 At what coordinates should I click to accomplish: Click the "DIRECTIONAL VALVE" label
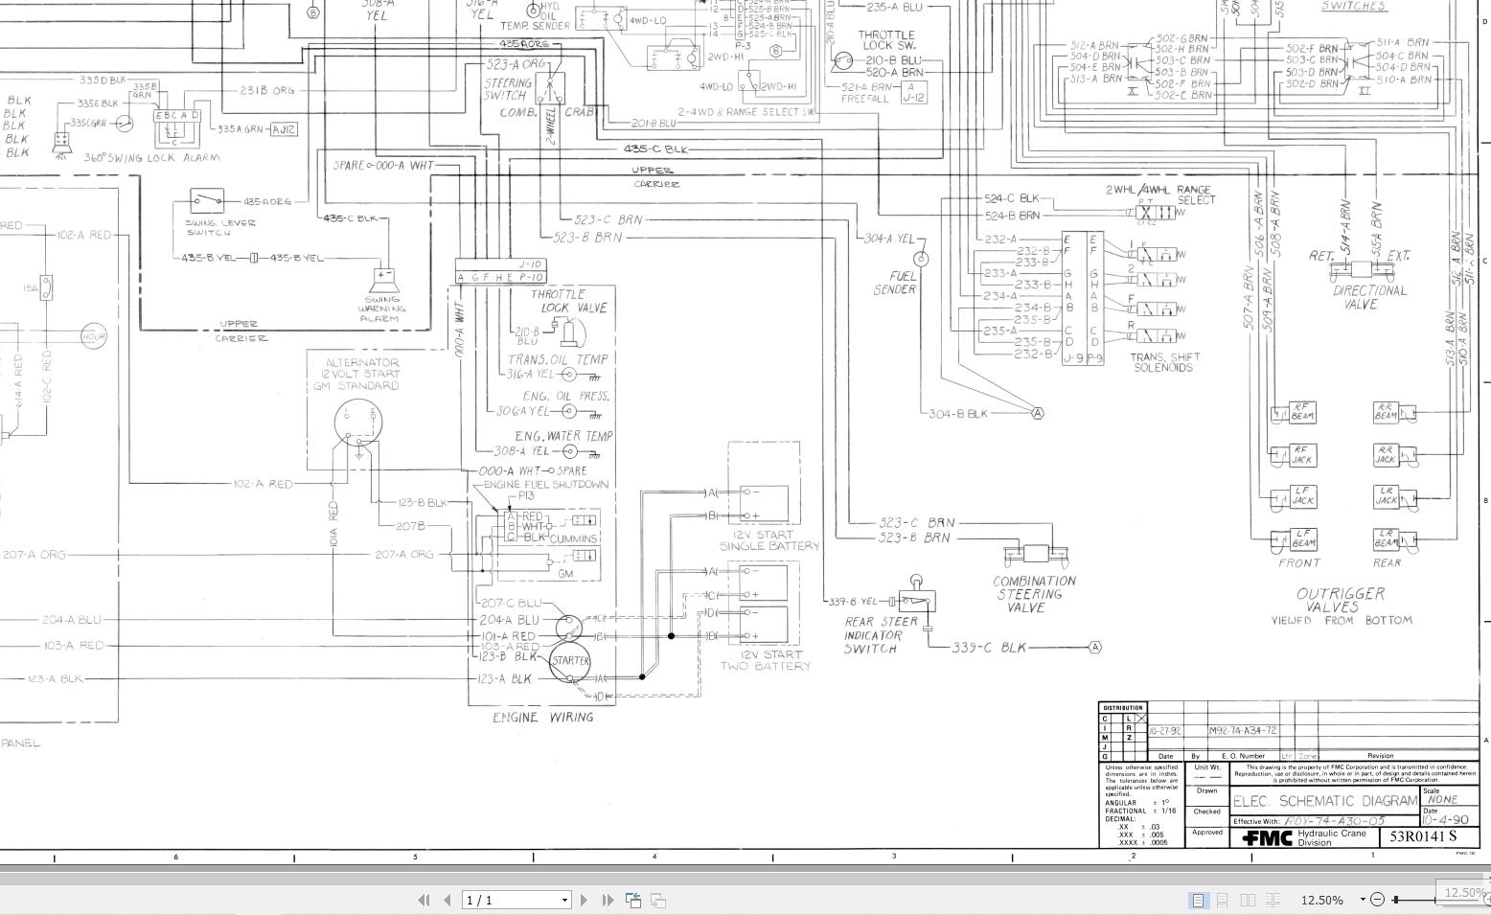[x=1368, y=297]
